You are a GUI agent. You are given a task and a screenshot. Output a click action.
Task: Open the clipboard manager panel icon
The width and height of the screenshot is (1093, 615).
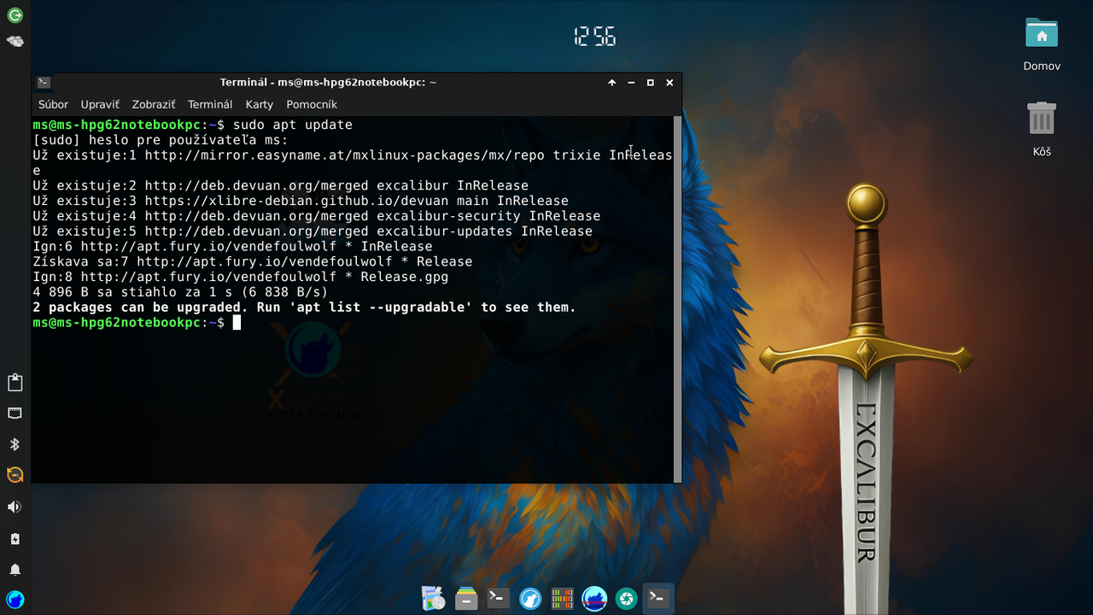click(15, 382)
